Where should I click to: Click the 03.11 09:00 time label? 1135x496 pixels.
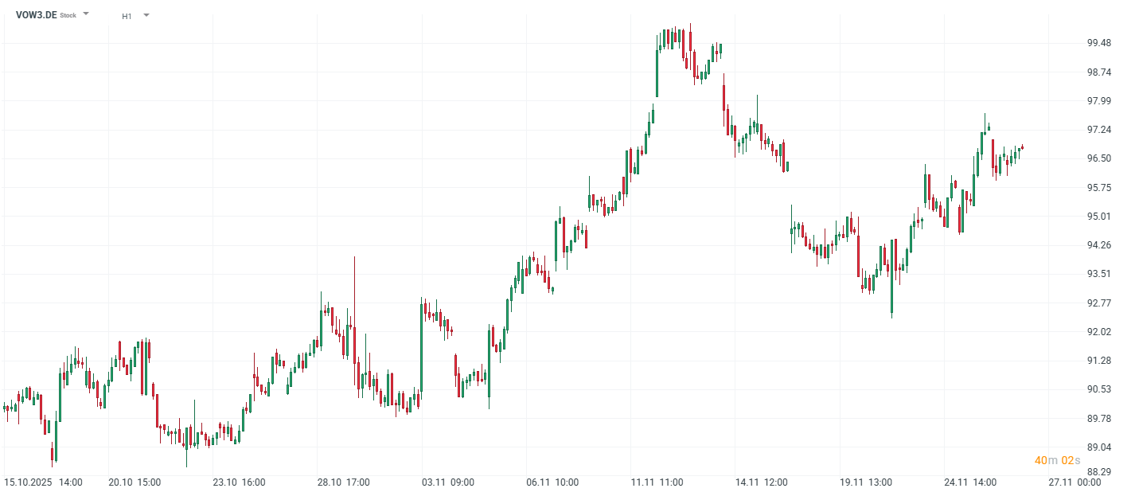(448, 482)
